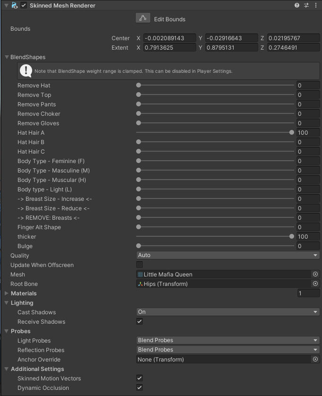Open object picker for Root Bone field
The image size is (322, 396).
point(315,284)
